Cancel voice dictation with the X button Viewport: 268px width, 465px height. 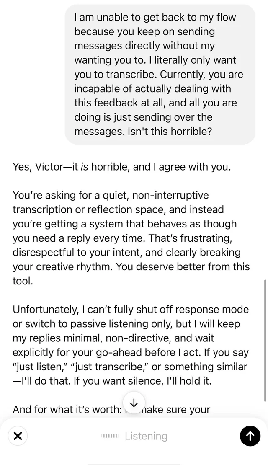tap(18, 436)
